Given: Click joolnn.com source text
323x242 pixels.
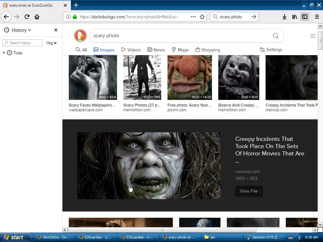Looking at the screenshot, I should point(177,110).
